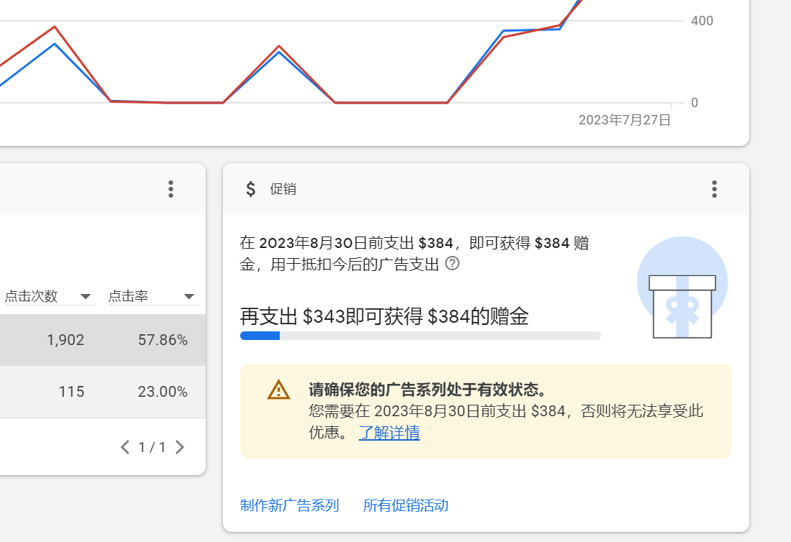Viewport: 791px width, 542px height.
Task: Go to the next table page chevron
Action: (x=180, y=447)
